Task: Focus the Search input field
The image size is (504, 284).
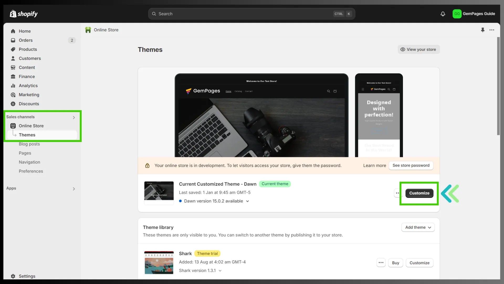Action: tap(251, 14)
